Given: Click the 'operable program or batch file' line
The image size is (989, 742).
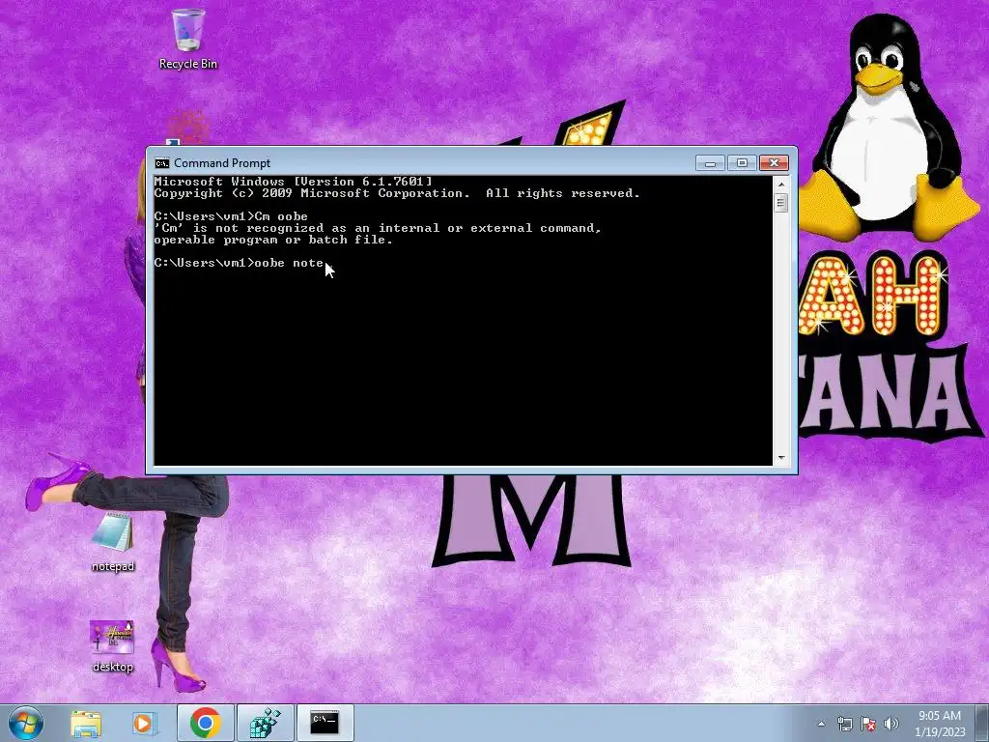Looking at the screenshot, I should point(273,240).
